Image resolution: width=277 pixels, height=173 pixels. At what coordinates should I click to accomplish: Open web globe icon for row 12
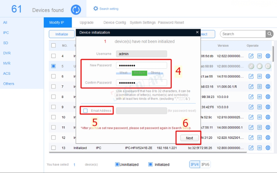coord(268,137)
